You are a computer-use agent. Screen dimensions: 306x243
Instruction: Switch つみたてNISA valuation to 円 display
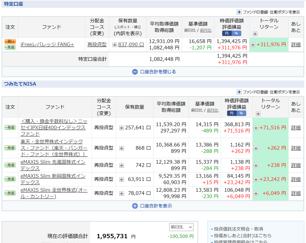coord(232,113)
